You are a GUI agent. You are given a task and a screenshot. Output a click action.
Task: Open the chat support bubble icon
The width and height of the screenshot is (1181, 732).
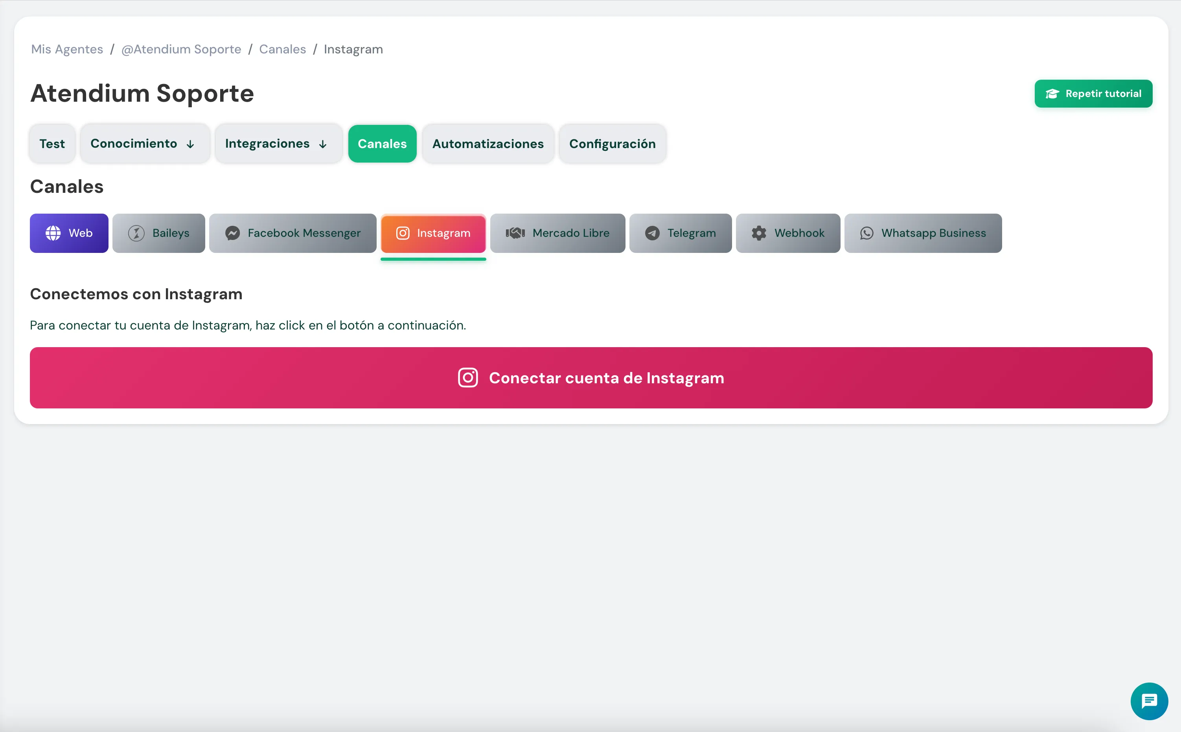click(1149, 701)
